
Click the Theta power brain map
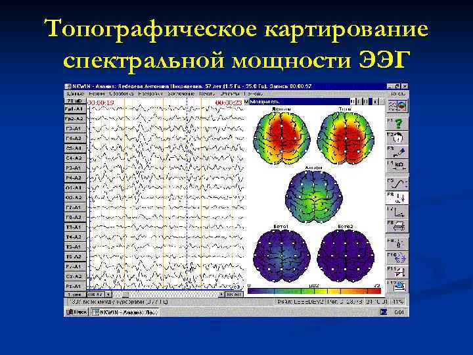pyautogui.click(x=346, y=137)
